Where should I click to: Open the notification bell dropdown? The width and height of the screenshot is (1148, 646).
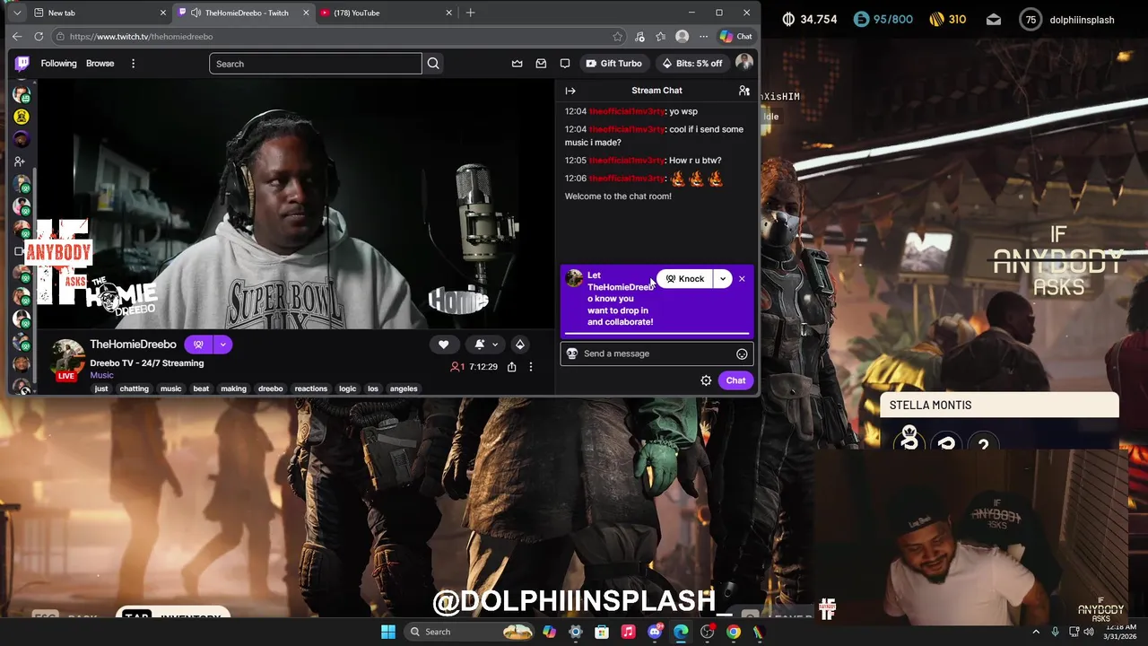[x=486, y=345]
